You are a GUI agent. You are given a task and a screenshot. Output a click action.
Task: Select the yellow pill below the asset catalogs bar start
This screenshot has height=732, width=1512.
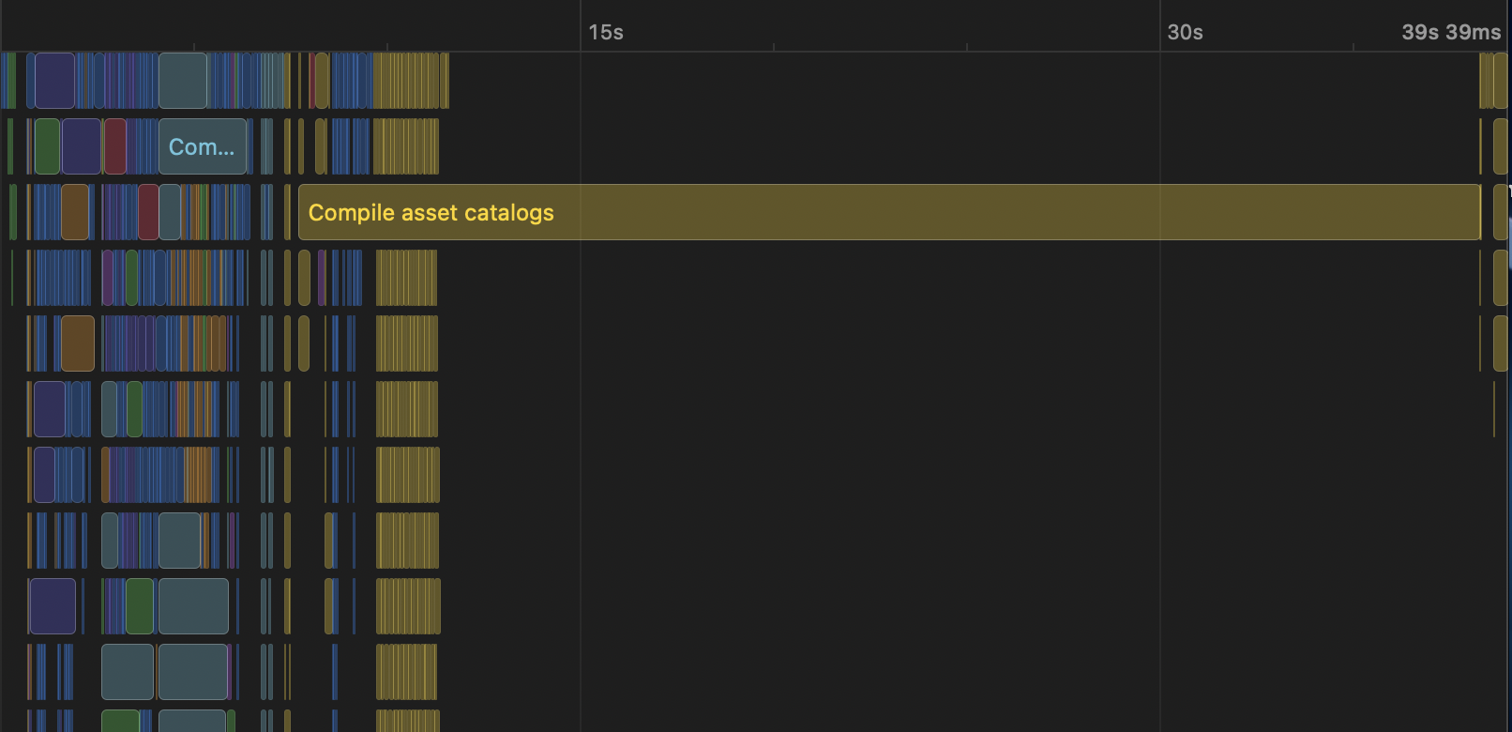point(304,278)
